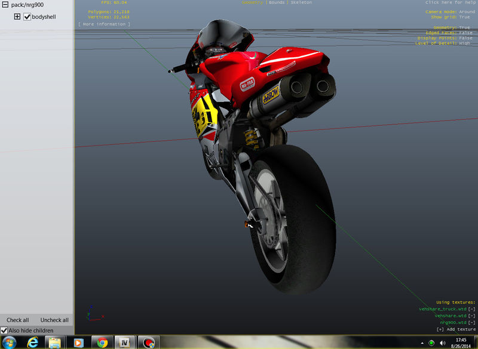Viewport: 478px width, 349px height.
Task: Click the Check all button
Action: (x=18, y=320)
